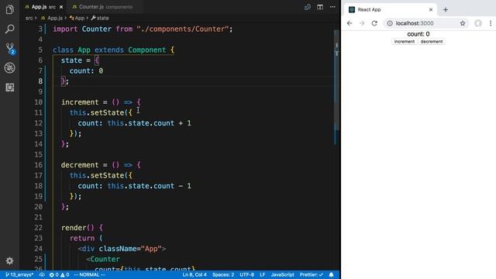Screen dimensions: 496x279
Task: Click the decrement button in React App
Action: [x=432, y=41]
